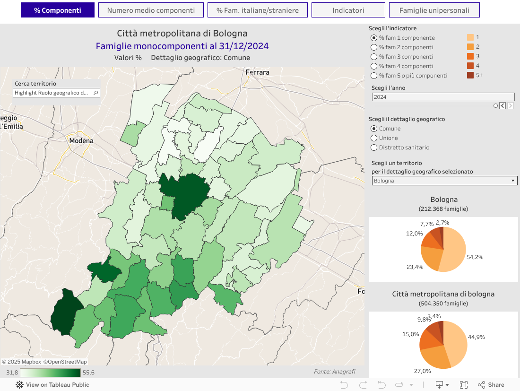520x391 pixels.
Task: Choose the 'Unione' geographic detail option
Action: click(374, 138)
